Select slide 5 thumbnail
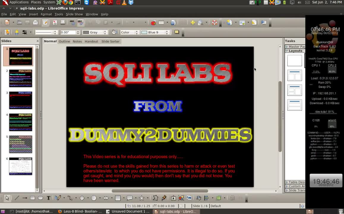This screenshot has width=344, height=214. (x=20, y=144)
